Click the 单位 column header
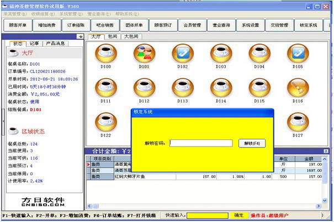The height and width of the screenshot is (222, 334). click(283, 159)
